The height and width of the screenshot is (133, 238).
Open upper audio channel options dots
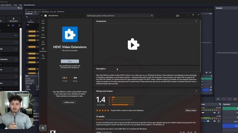(x=219, y=113)
